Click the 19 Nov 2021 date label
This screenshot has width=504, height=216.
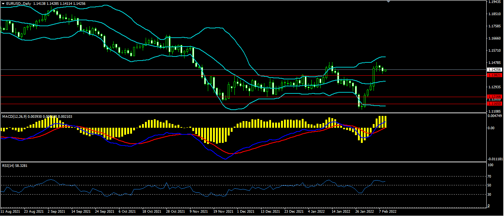click(223, 212)
